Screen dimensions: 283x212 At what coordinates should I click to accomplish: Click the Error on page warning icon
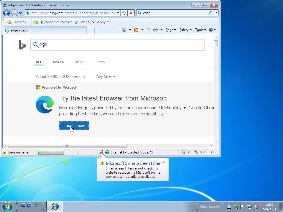coord(5,152)
